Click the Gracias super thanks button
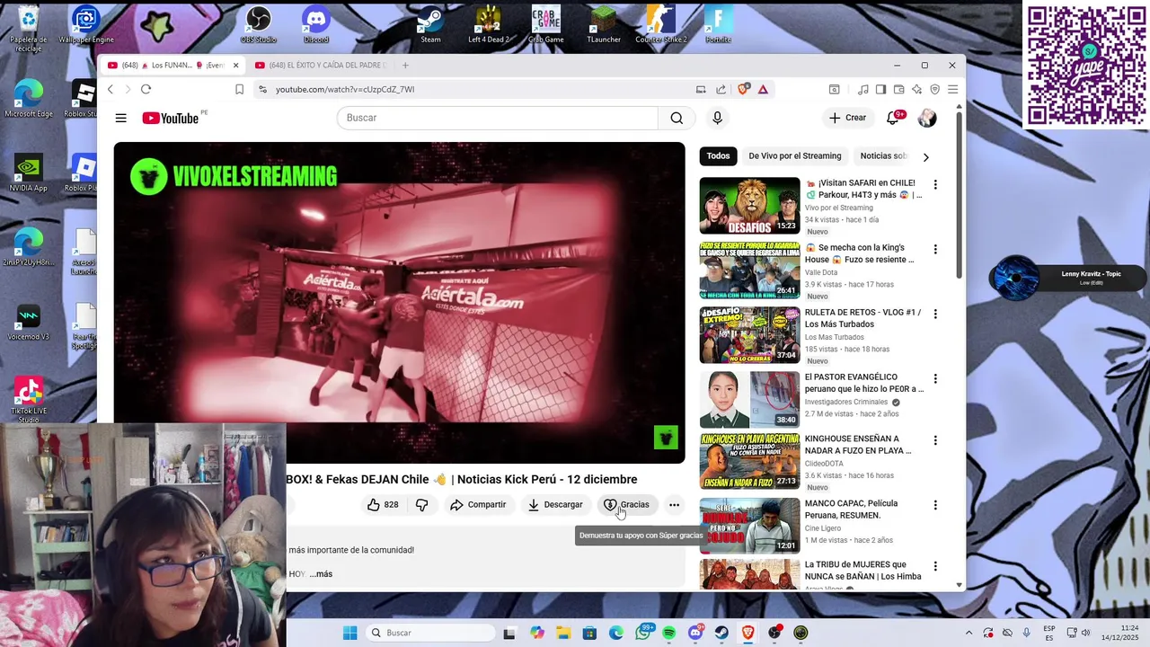 point(626,505)
